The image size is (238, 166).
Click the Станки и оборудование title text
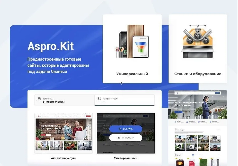[198, 74]
